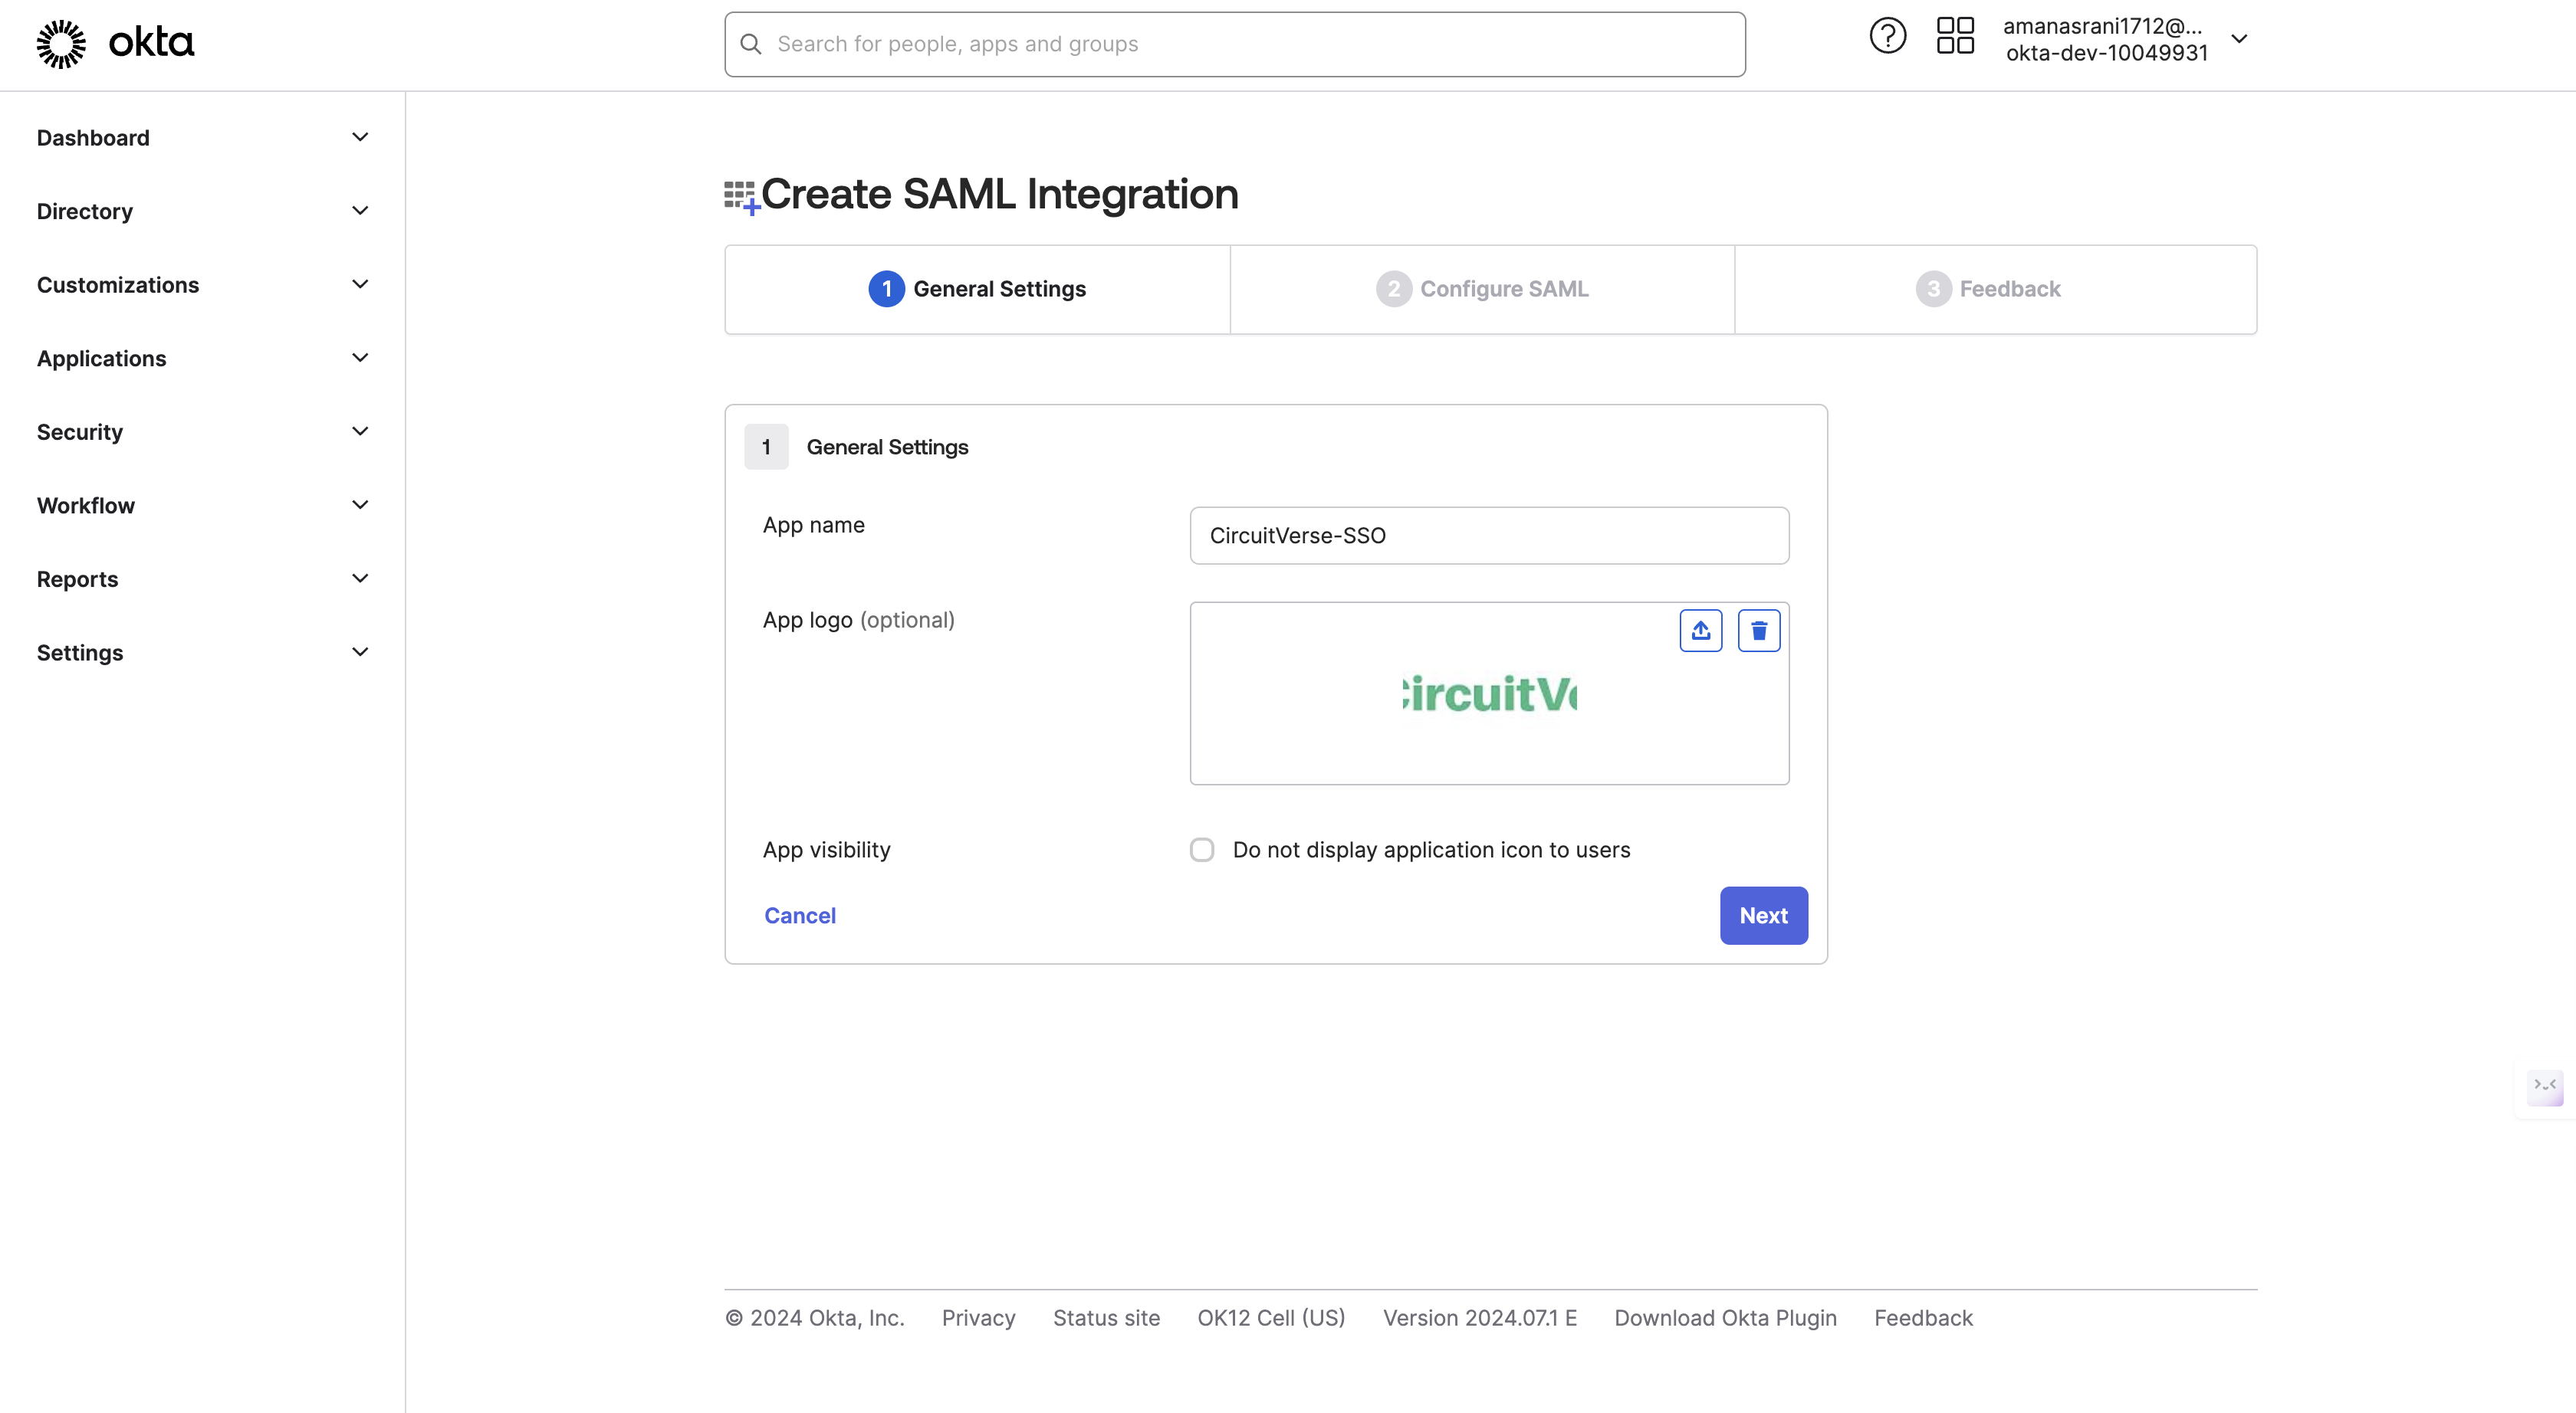This screenshot has width=2576, height=1413.
Task: Click the App name input field
Action: pyautogui.click(x=1490, y=536)
